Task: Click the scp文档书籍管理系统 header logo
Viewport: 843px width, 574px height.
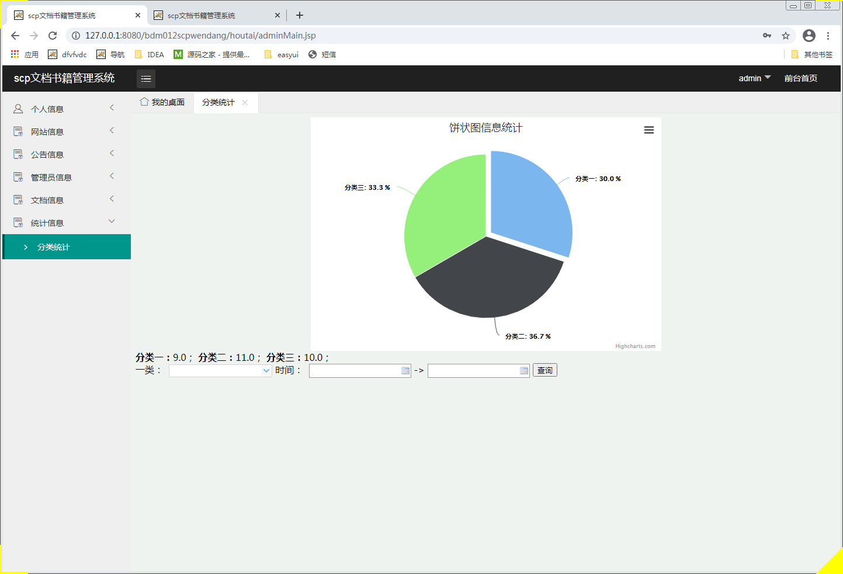Action: click(x=64, y=78)
